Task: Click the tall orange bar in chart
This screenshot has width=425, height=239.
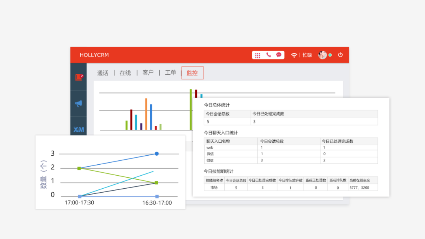Action: (x=146, y=114)
